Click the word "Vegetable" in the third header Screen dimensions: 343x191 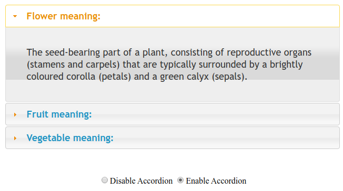tap(48, 138)
